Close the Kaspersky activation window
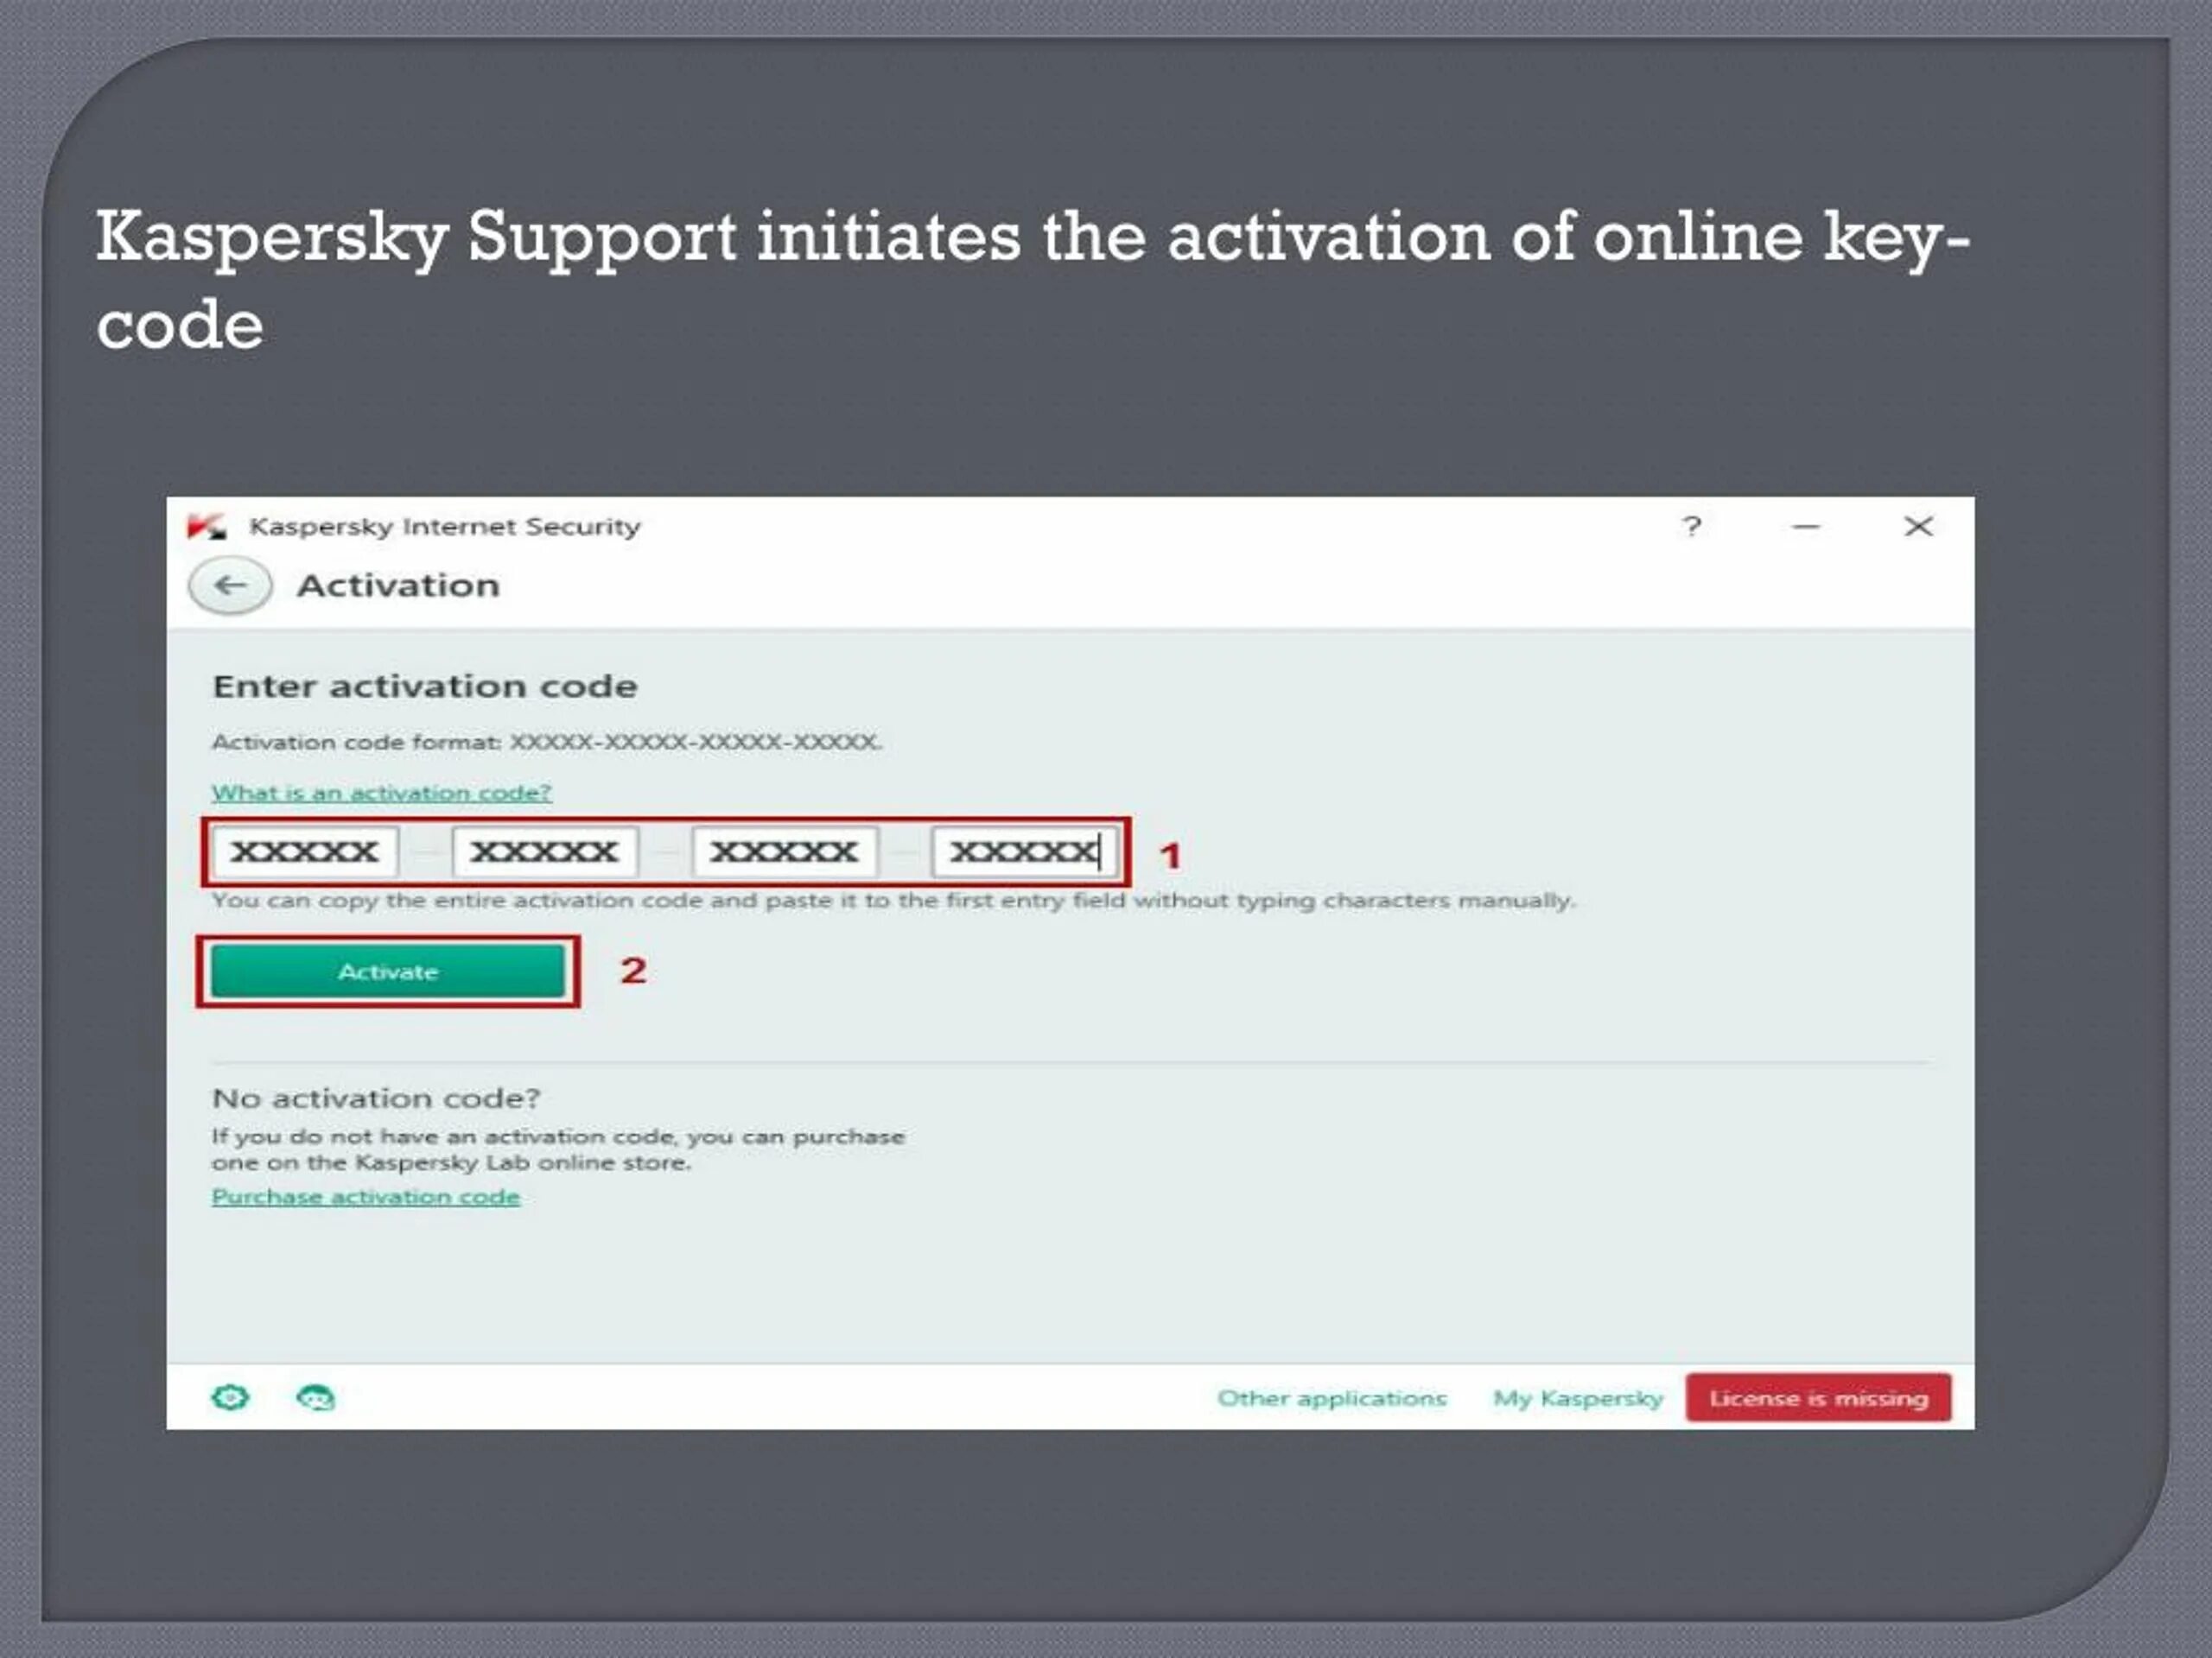Screen dimensions: 2212x1658 (1918, 526)
